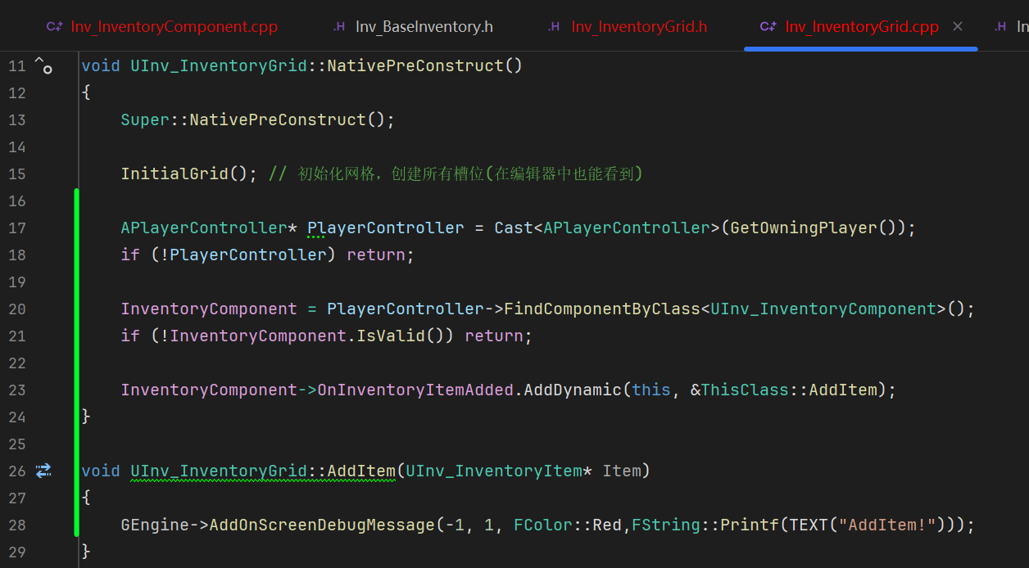Click AddOnScreenDebugMessage on line 28
1029x568 pixels.
point(322,525)
